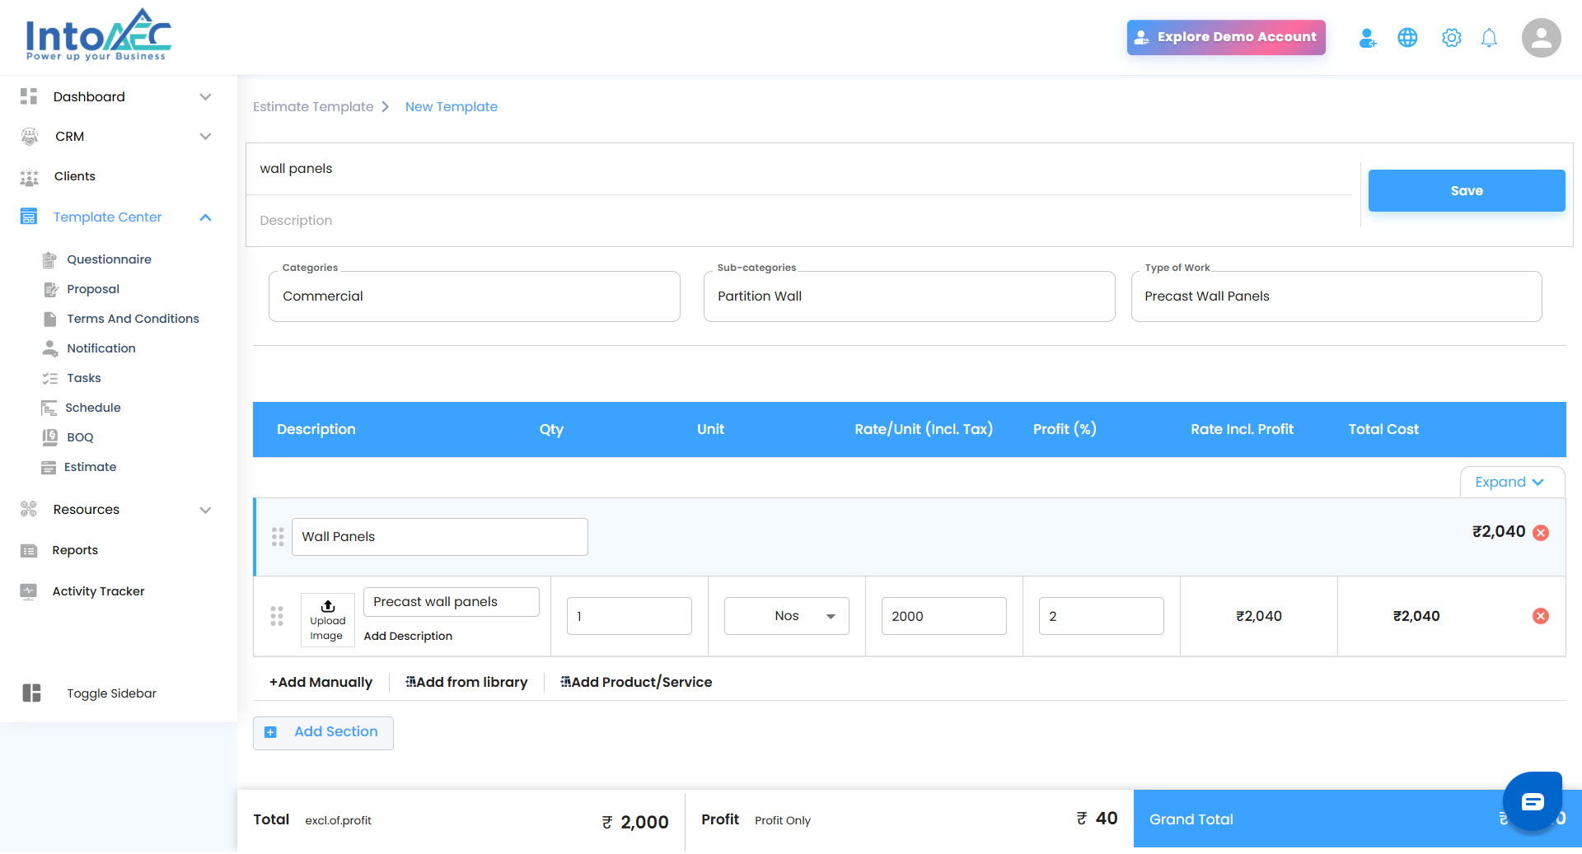Open the Categories dropdown showing Commercial

pos(475,296)
